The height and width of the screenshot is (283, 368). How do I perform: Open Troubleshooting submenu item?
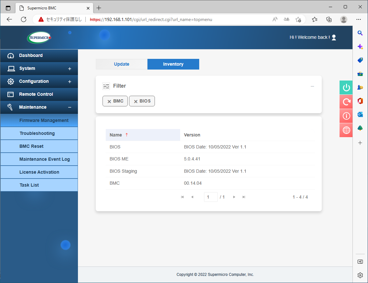(x=39, y=133)
